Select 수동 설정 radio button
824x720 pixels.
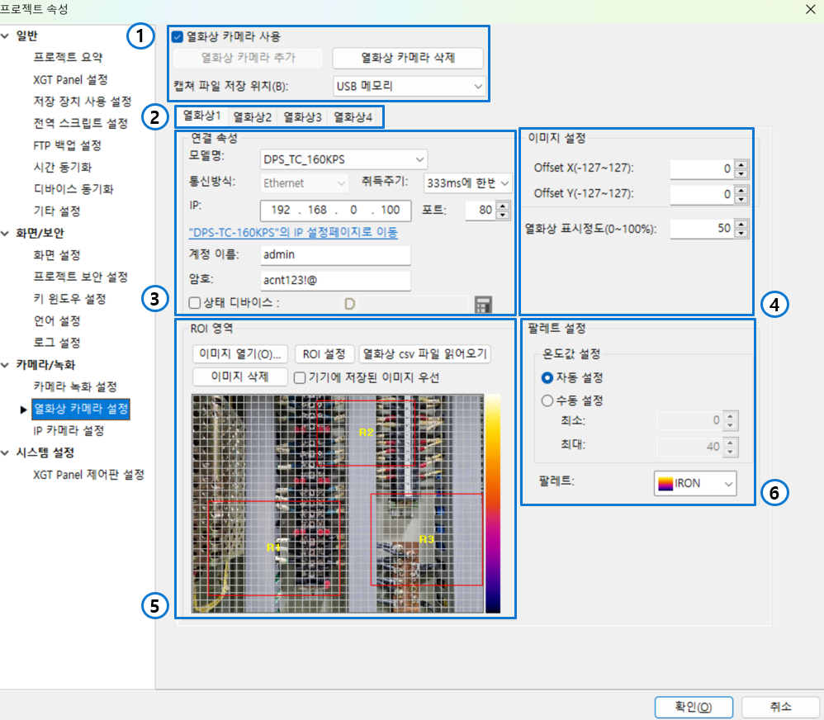(x=547, y=401)
